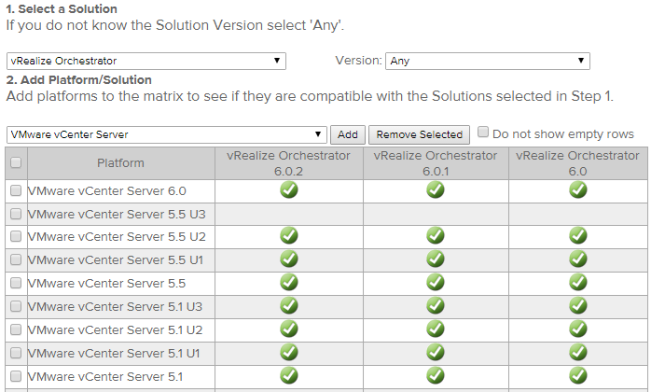Click Orchestrator 6.0 checkmark in vCenter 5.5 U1 row
This screenshot has width=651, height=392.
pos(578,259)
